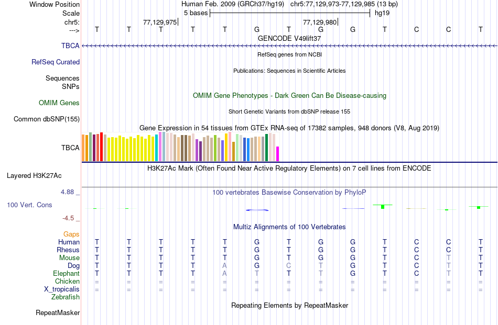Click the TBCA gene intron arrow line

pos(289,46)
